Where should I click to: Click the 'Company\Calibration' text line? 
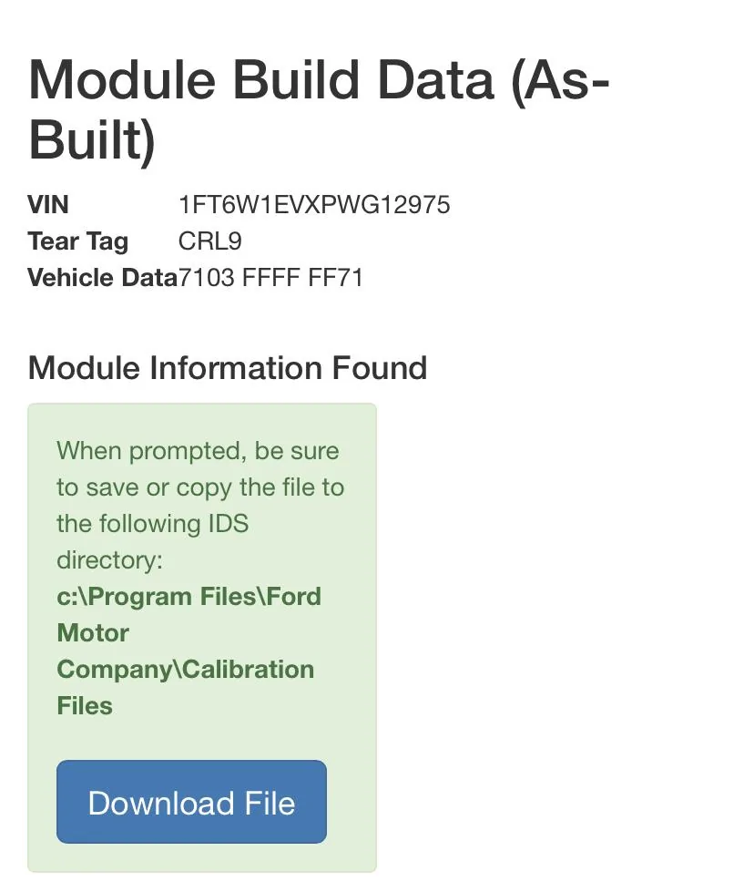(186, 670)
